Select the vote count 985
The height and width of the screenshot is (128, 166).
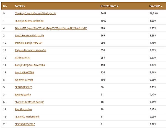tap(103, 28)
